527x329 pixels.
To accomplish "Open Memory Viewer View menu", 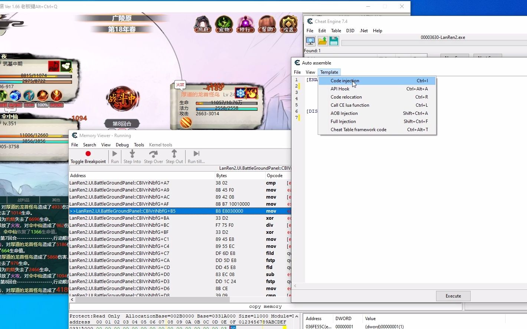I will click(x=106, y=145).
